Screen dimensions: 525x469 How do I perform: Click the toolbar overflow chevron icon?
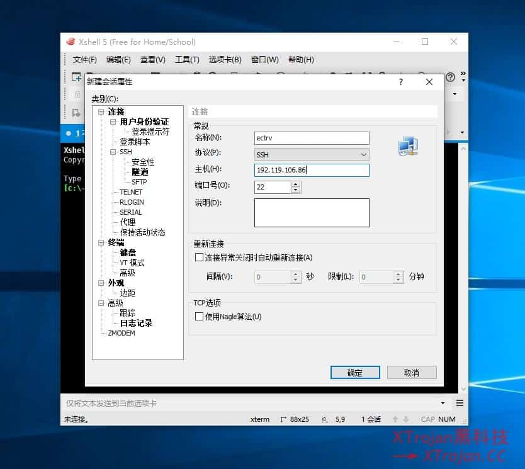[463, 73]
